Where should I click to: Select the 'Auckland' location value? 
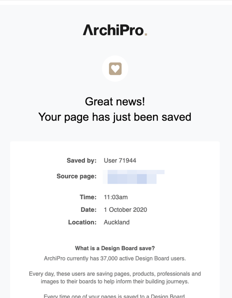(x=117, y=222)
